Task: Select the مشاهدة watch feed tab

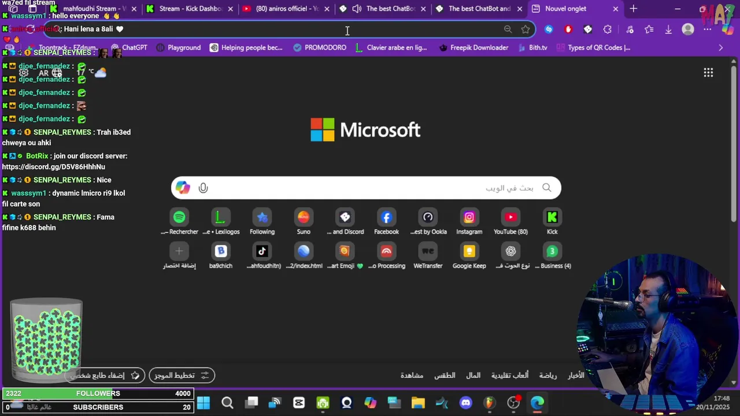Action: tap(412, 376)
